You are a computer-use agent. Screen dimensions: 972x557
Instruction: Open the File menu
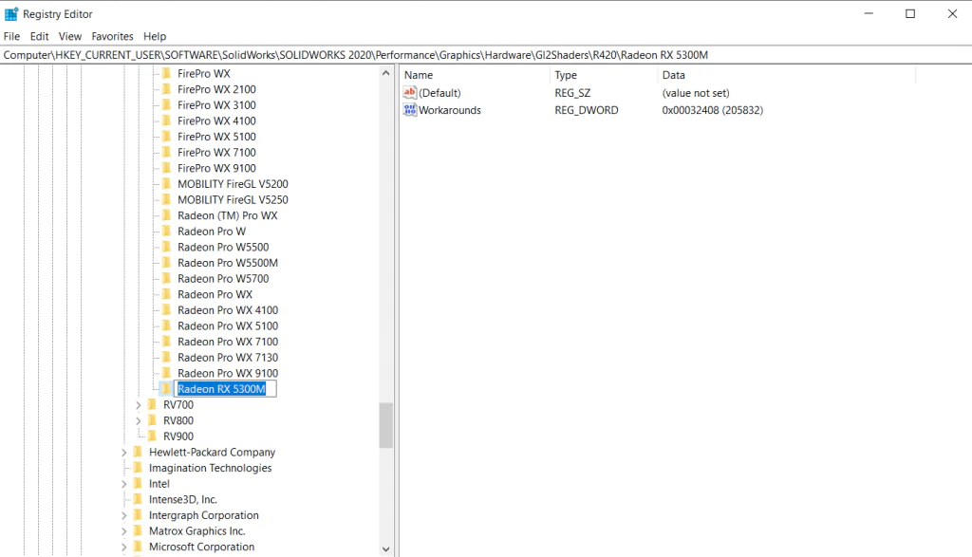11,37
